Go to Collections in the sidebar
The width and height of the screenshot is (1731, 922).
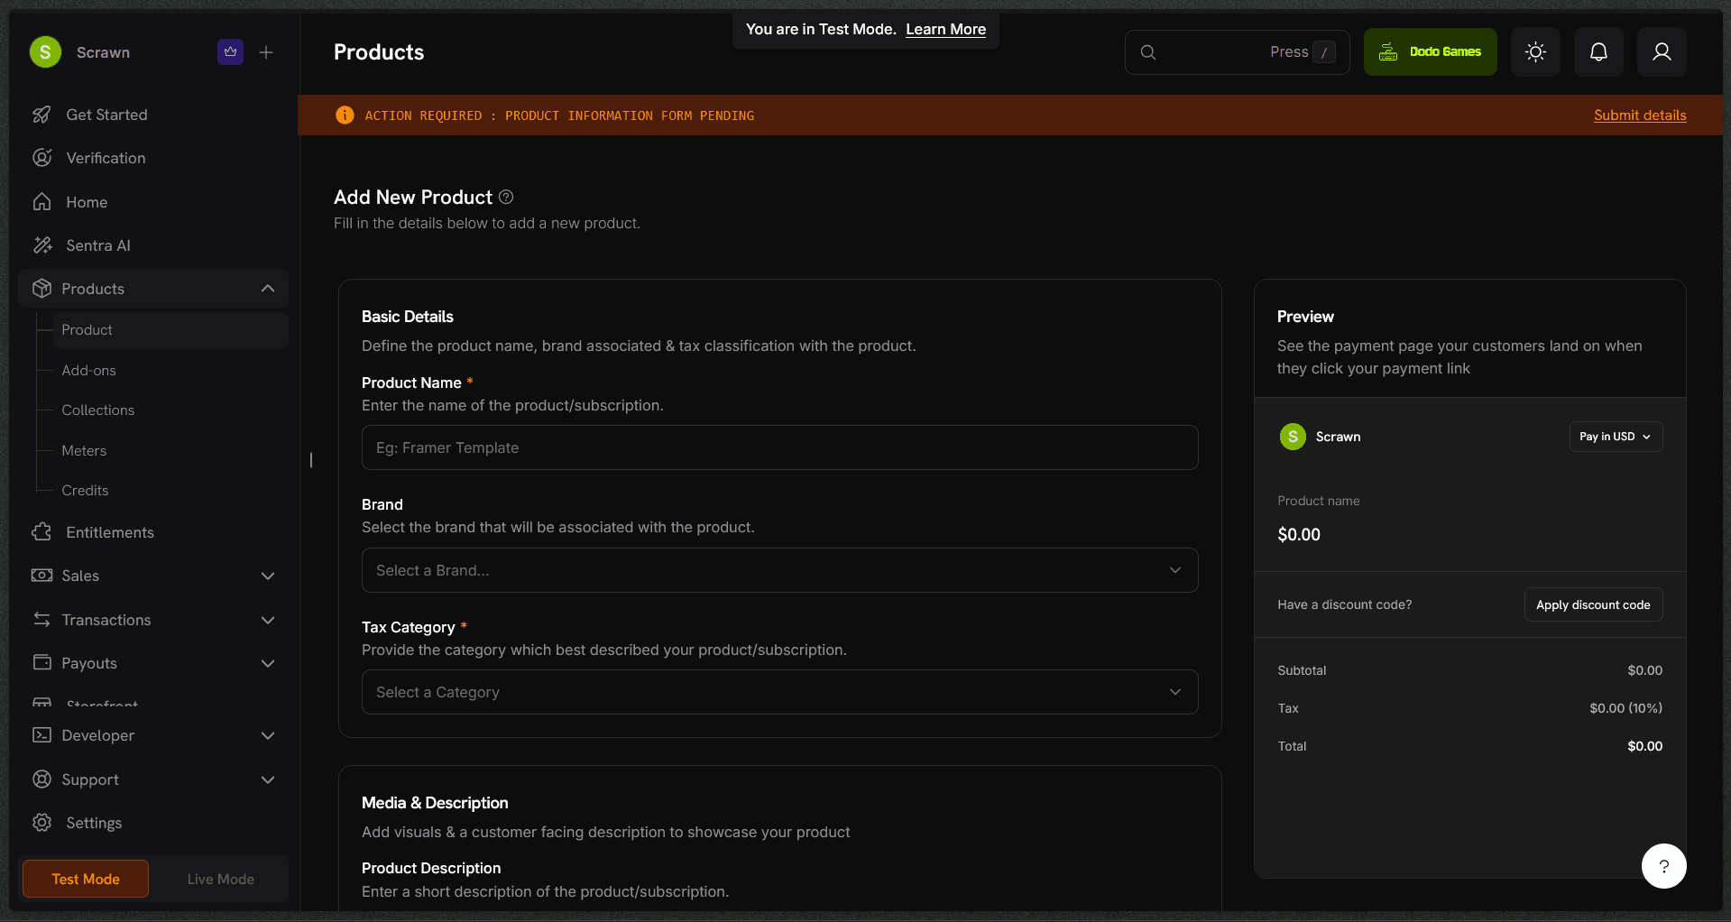coord(97,410)
